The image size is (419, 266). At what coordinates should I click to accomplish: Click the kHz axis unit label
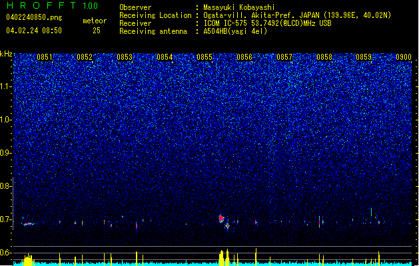pos(6,54)
